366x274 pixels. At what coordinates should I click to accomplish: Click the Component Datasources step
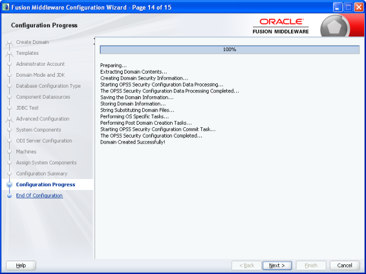[43, 97]
